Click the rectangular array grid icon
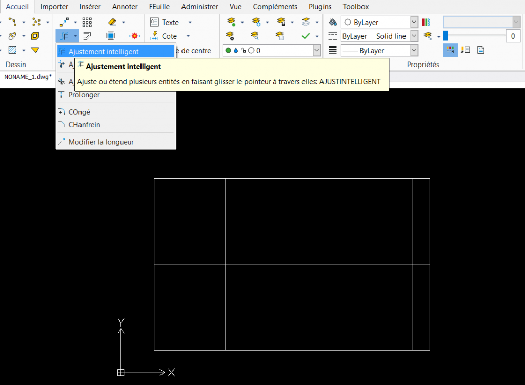The width and height of the screenshot is (525, 385). pos(87,22)
